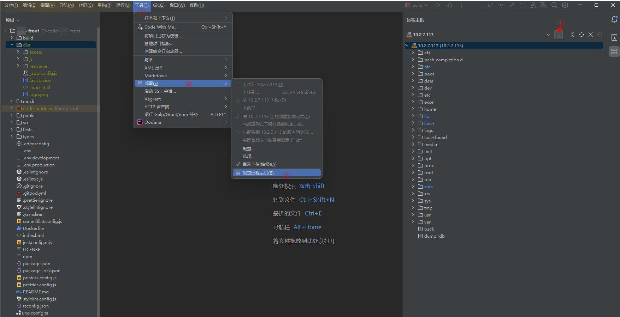Screen dimensions: 620x317
Task: Start debugging with the bug icon
Action: (x=450, y=5)
